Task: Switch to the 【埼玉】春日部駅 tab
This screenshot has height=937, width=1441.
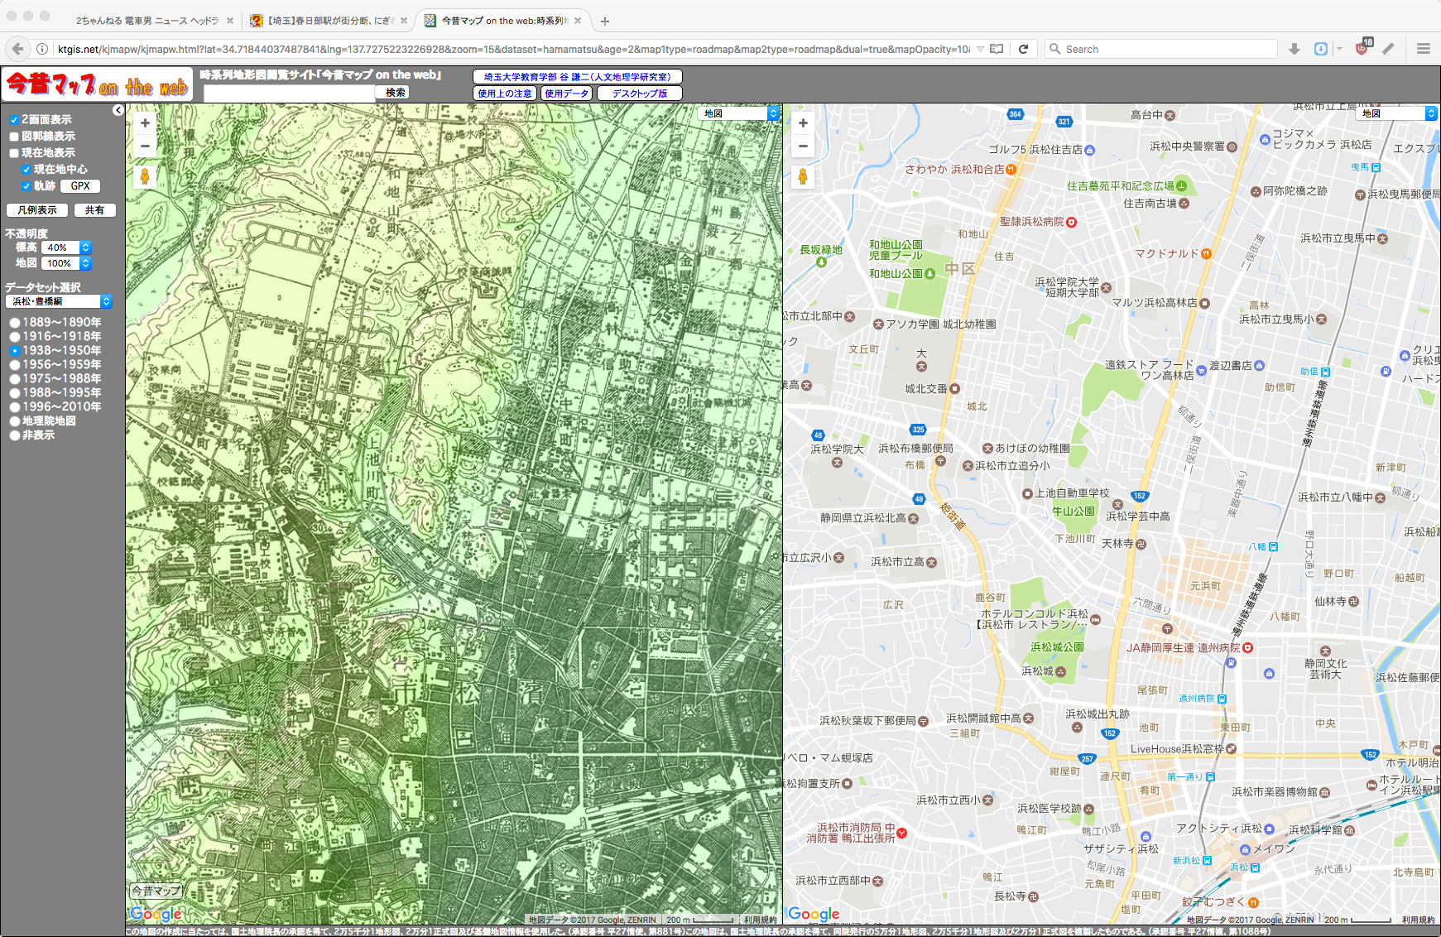Action: [x=329, y=21]
